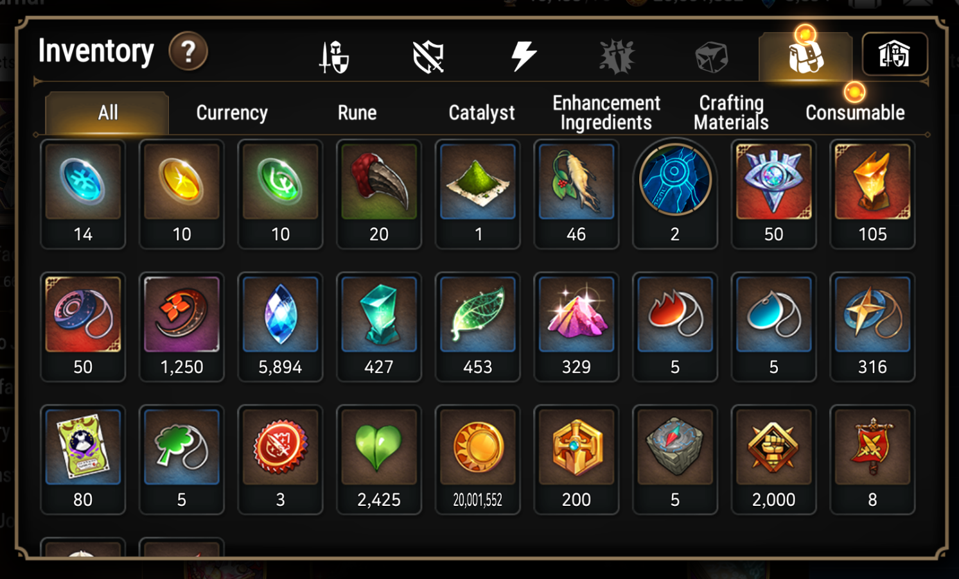The width and height of the screenshot is (959, 579).
Task: Select the weapon and shield equipment category icon
Action: point(335,56)
